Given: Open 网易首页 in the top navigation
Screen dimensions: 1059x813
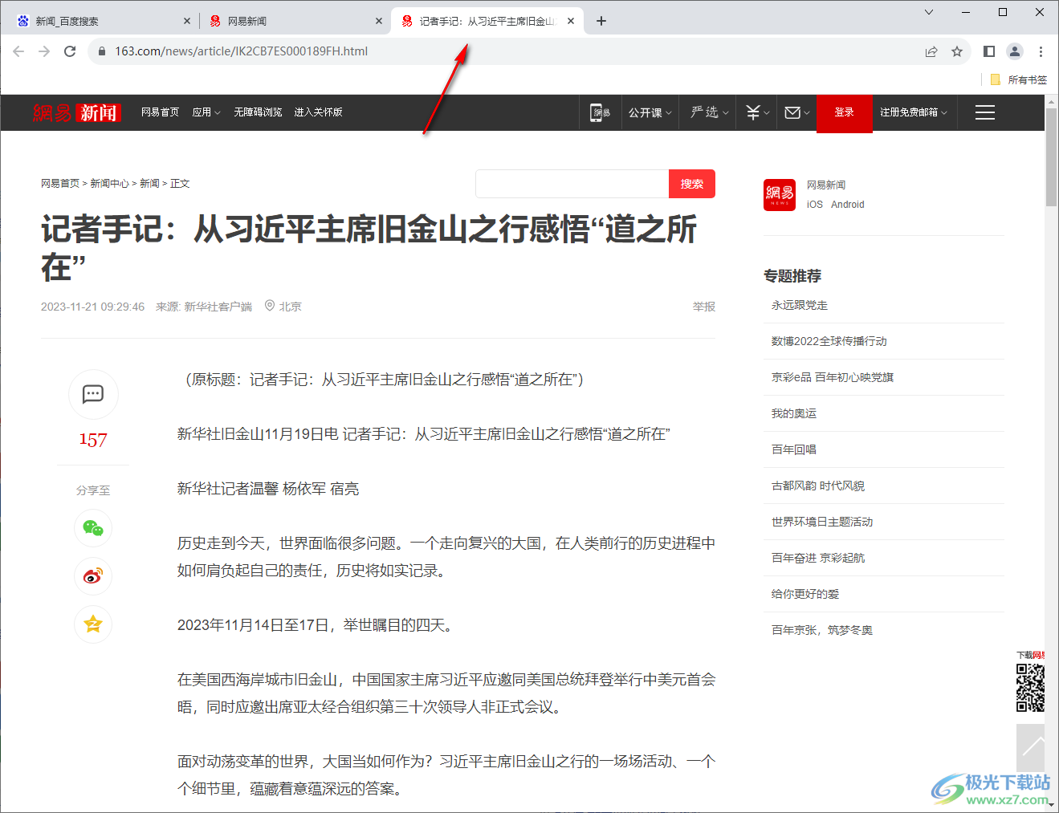Looking at the screenshot, I should (160, 112).
